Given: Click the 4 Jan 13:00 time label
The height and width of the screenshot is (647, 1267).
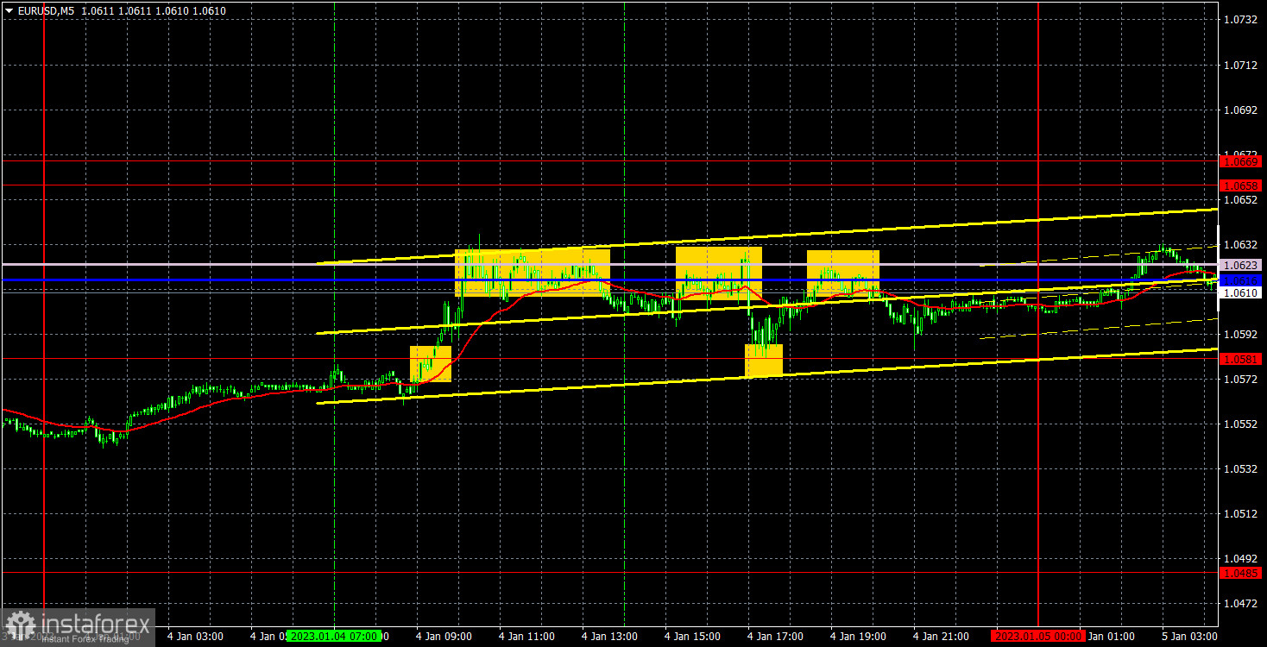Looking at the screenshot, I should (x=610, y=636).
